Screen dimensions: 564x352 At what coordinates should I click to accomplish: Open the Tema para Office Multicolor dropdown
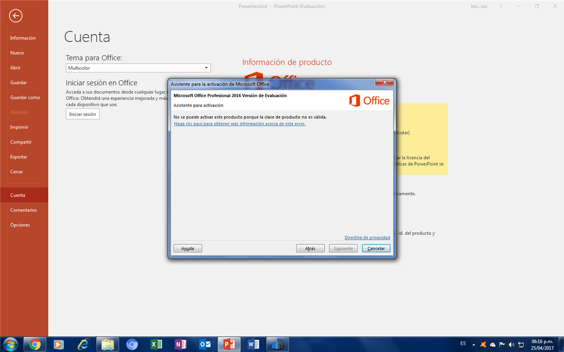click(x=138, y=68)
